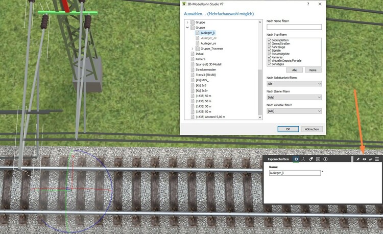Open the hamburger menu in Eigenschaften panel
The image size is (383, 234).
(x=377, y=159)
